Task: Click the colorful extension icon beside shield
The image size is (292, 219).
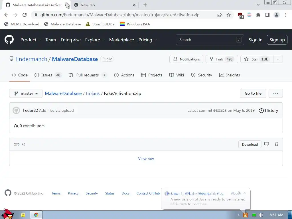Action: [x=249, y=15]
